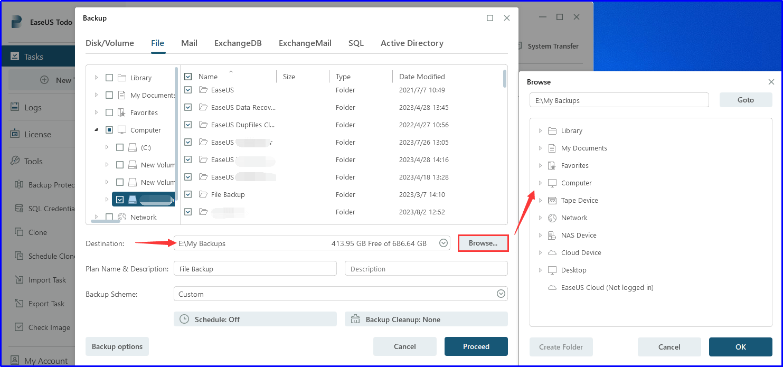Switch to the Disk/Volume tab

[110, 43]
